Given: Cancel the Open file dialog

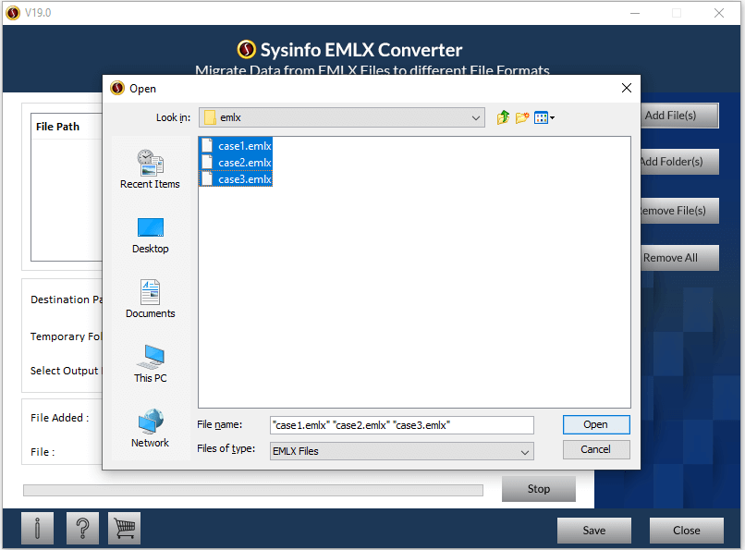Looking at the screenshot, I should tap(595, 449).
